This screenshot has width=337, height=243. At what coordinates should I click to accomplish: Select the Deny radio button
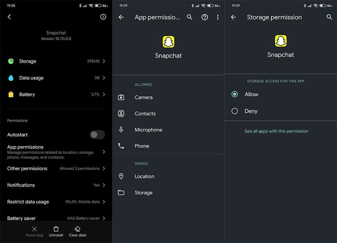(235, 111)
